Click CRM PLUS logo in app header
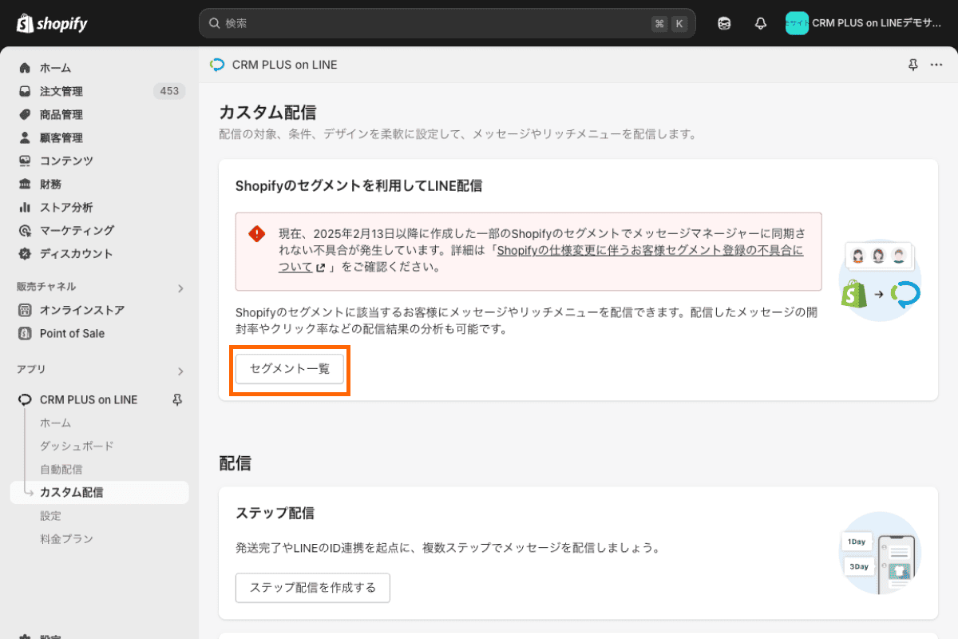Image resolution: width=958 pixels, height=639 pixels. click(x=217, y=65)
